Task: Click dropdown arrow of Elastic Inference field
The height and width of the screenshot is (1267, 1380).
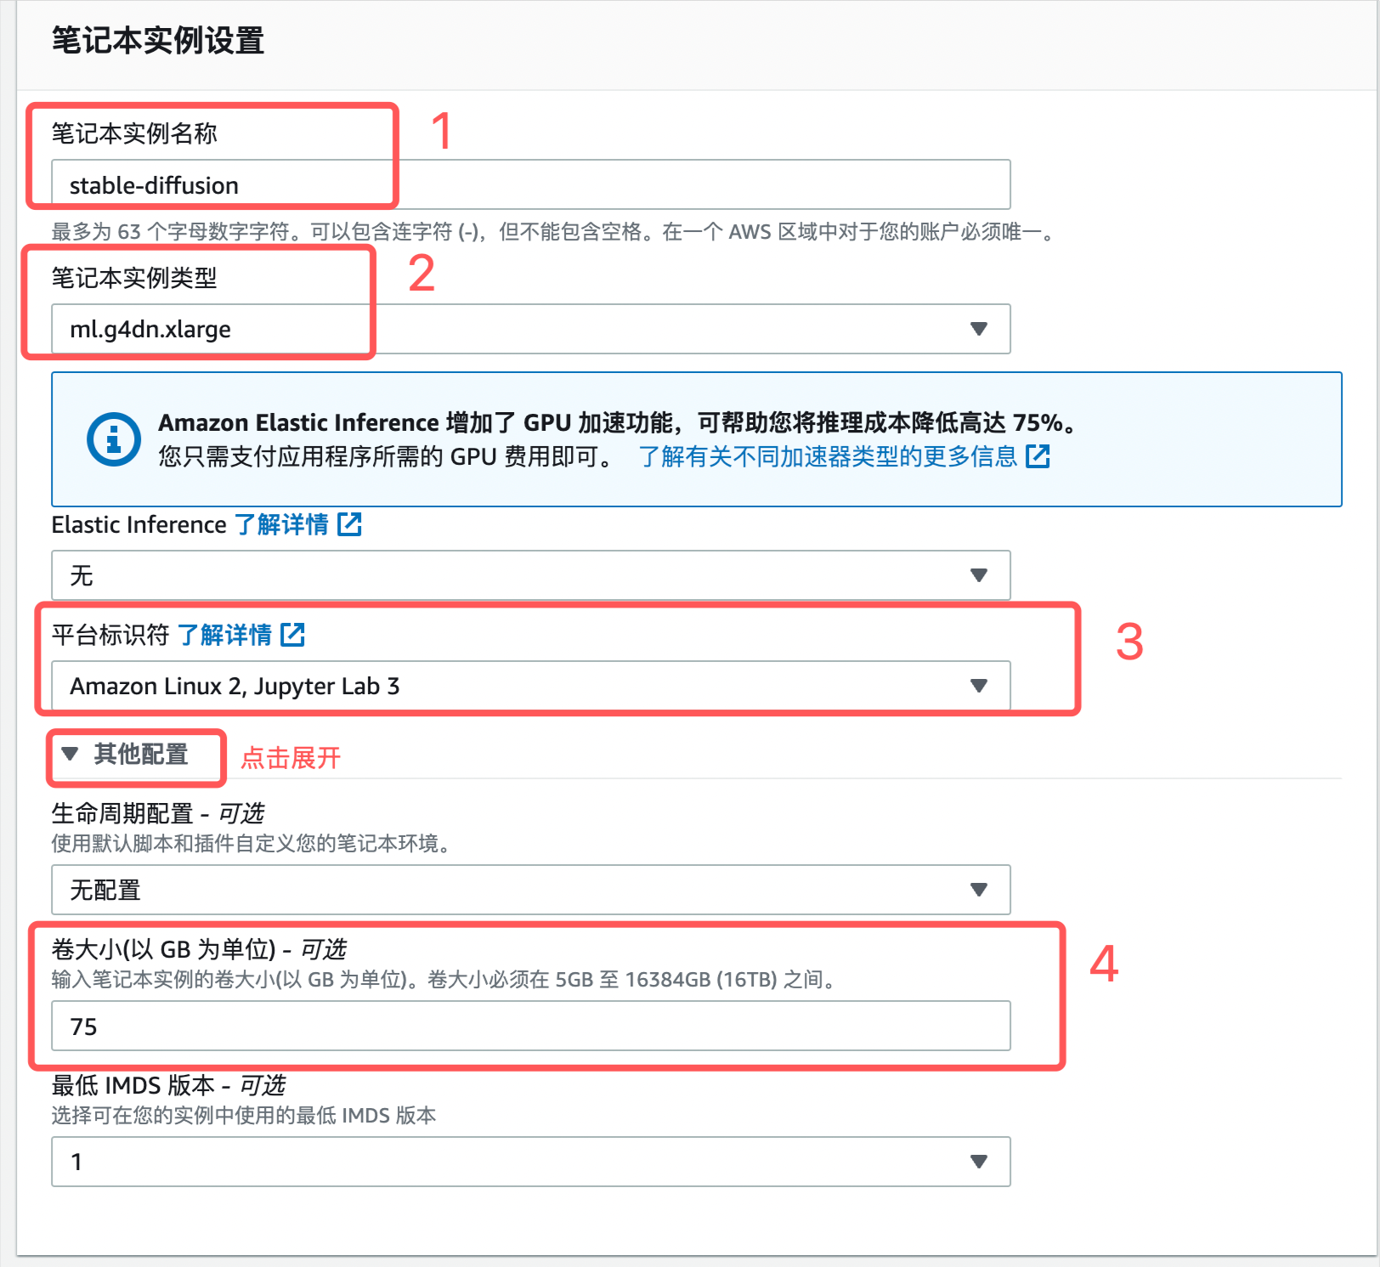Action: pyautogui.click(x=979, y=575)
